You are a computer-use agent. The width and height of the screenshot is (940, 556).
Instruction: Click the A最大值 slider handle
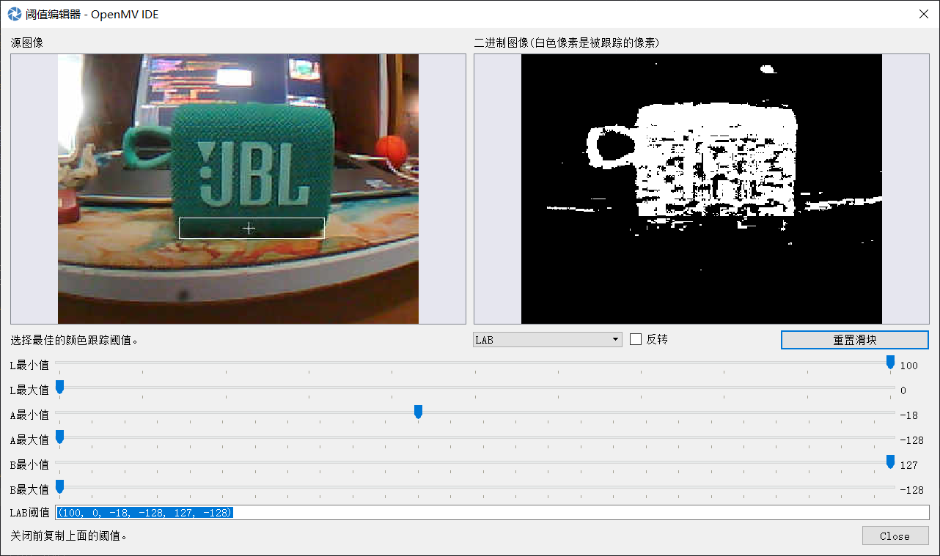[x=59, y=437]
